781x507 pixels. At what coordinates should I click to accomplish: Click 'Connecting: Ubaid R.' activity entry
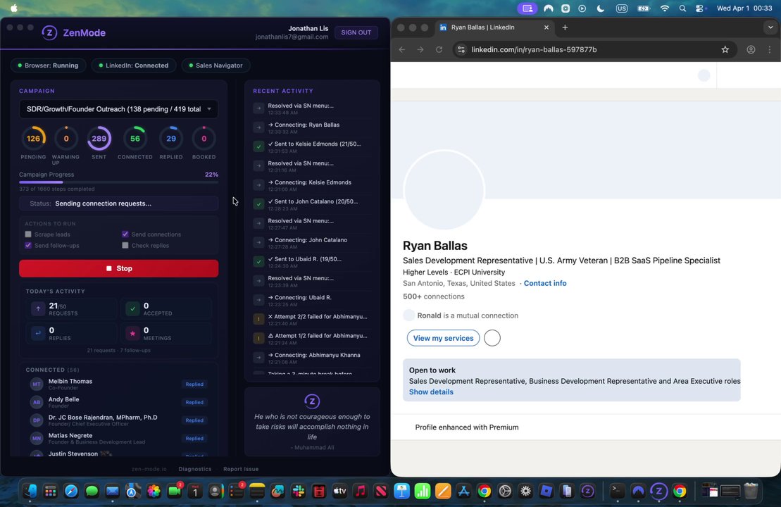313,300
